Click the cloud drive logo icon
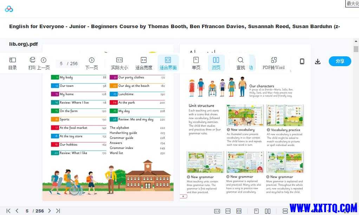 [9, 9]
